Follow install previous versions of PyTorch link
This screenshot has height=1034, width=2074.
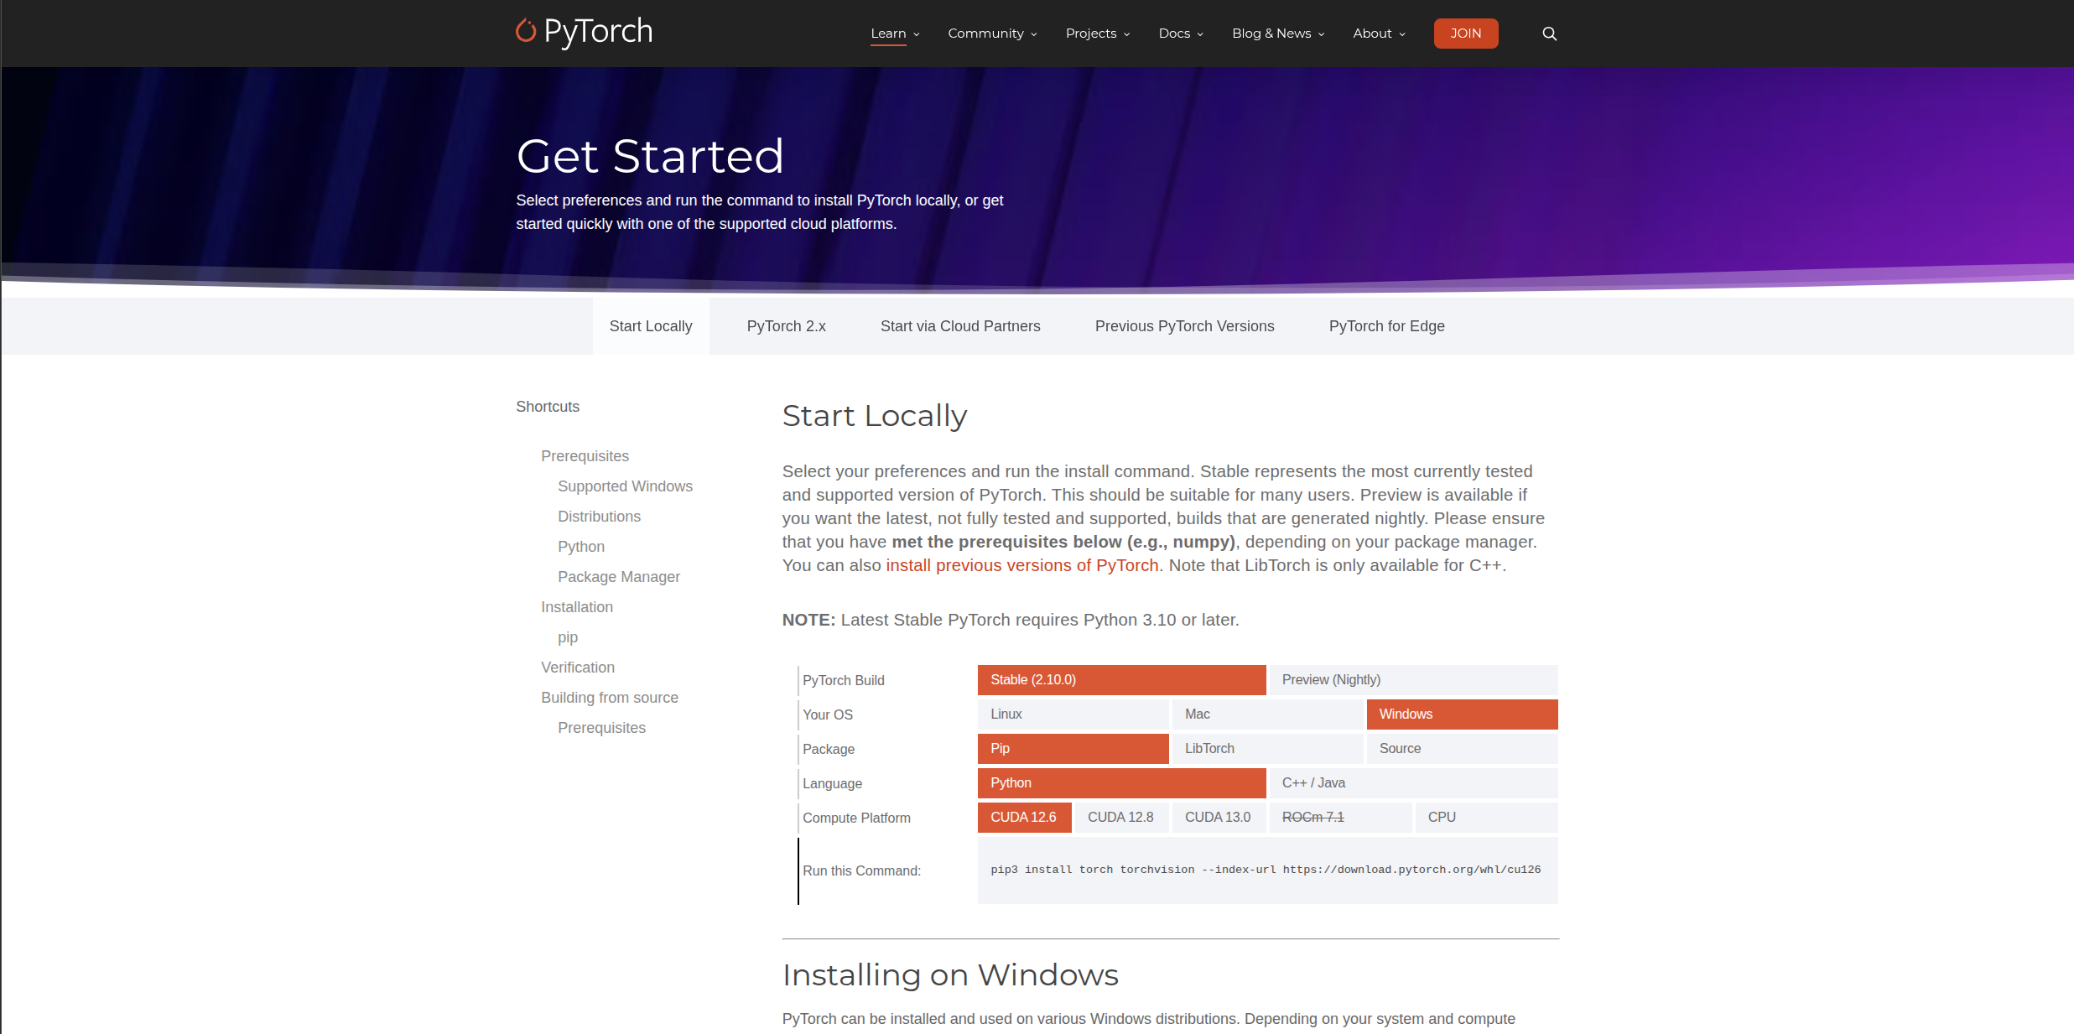coord(1021,566)
